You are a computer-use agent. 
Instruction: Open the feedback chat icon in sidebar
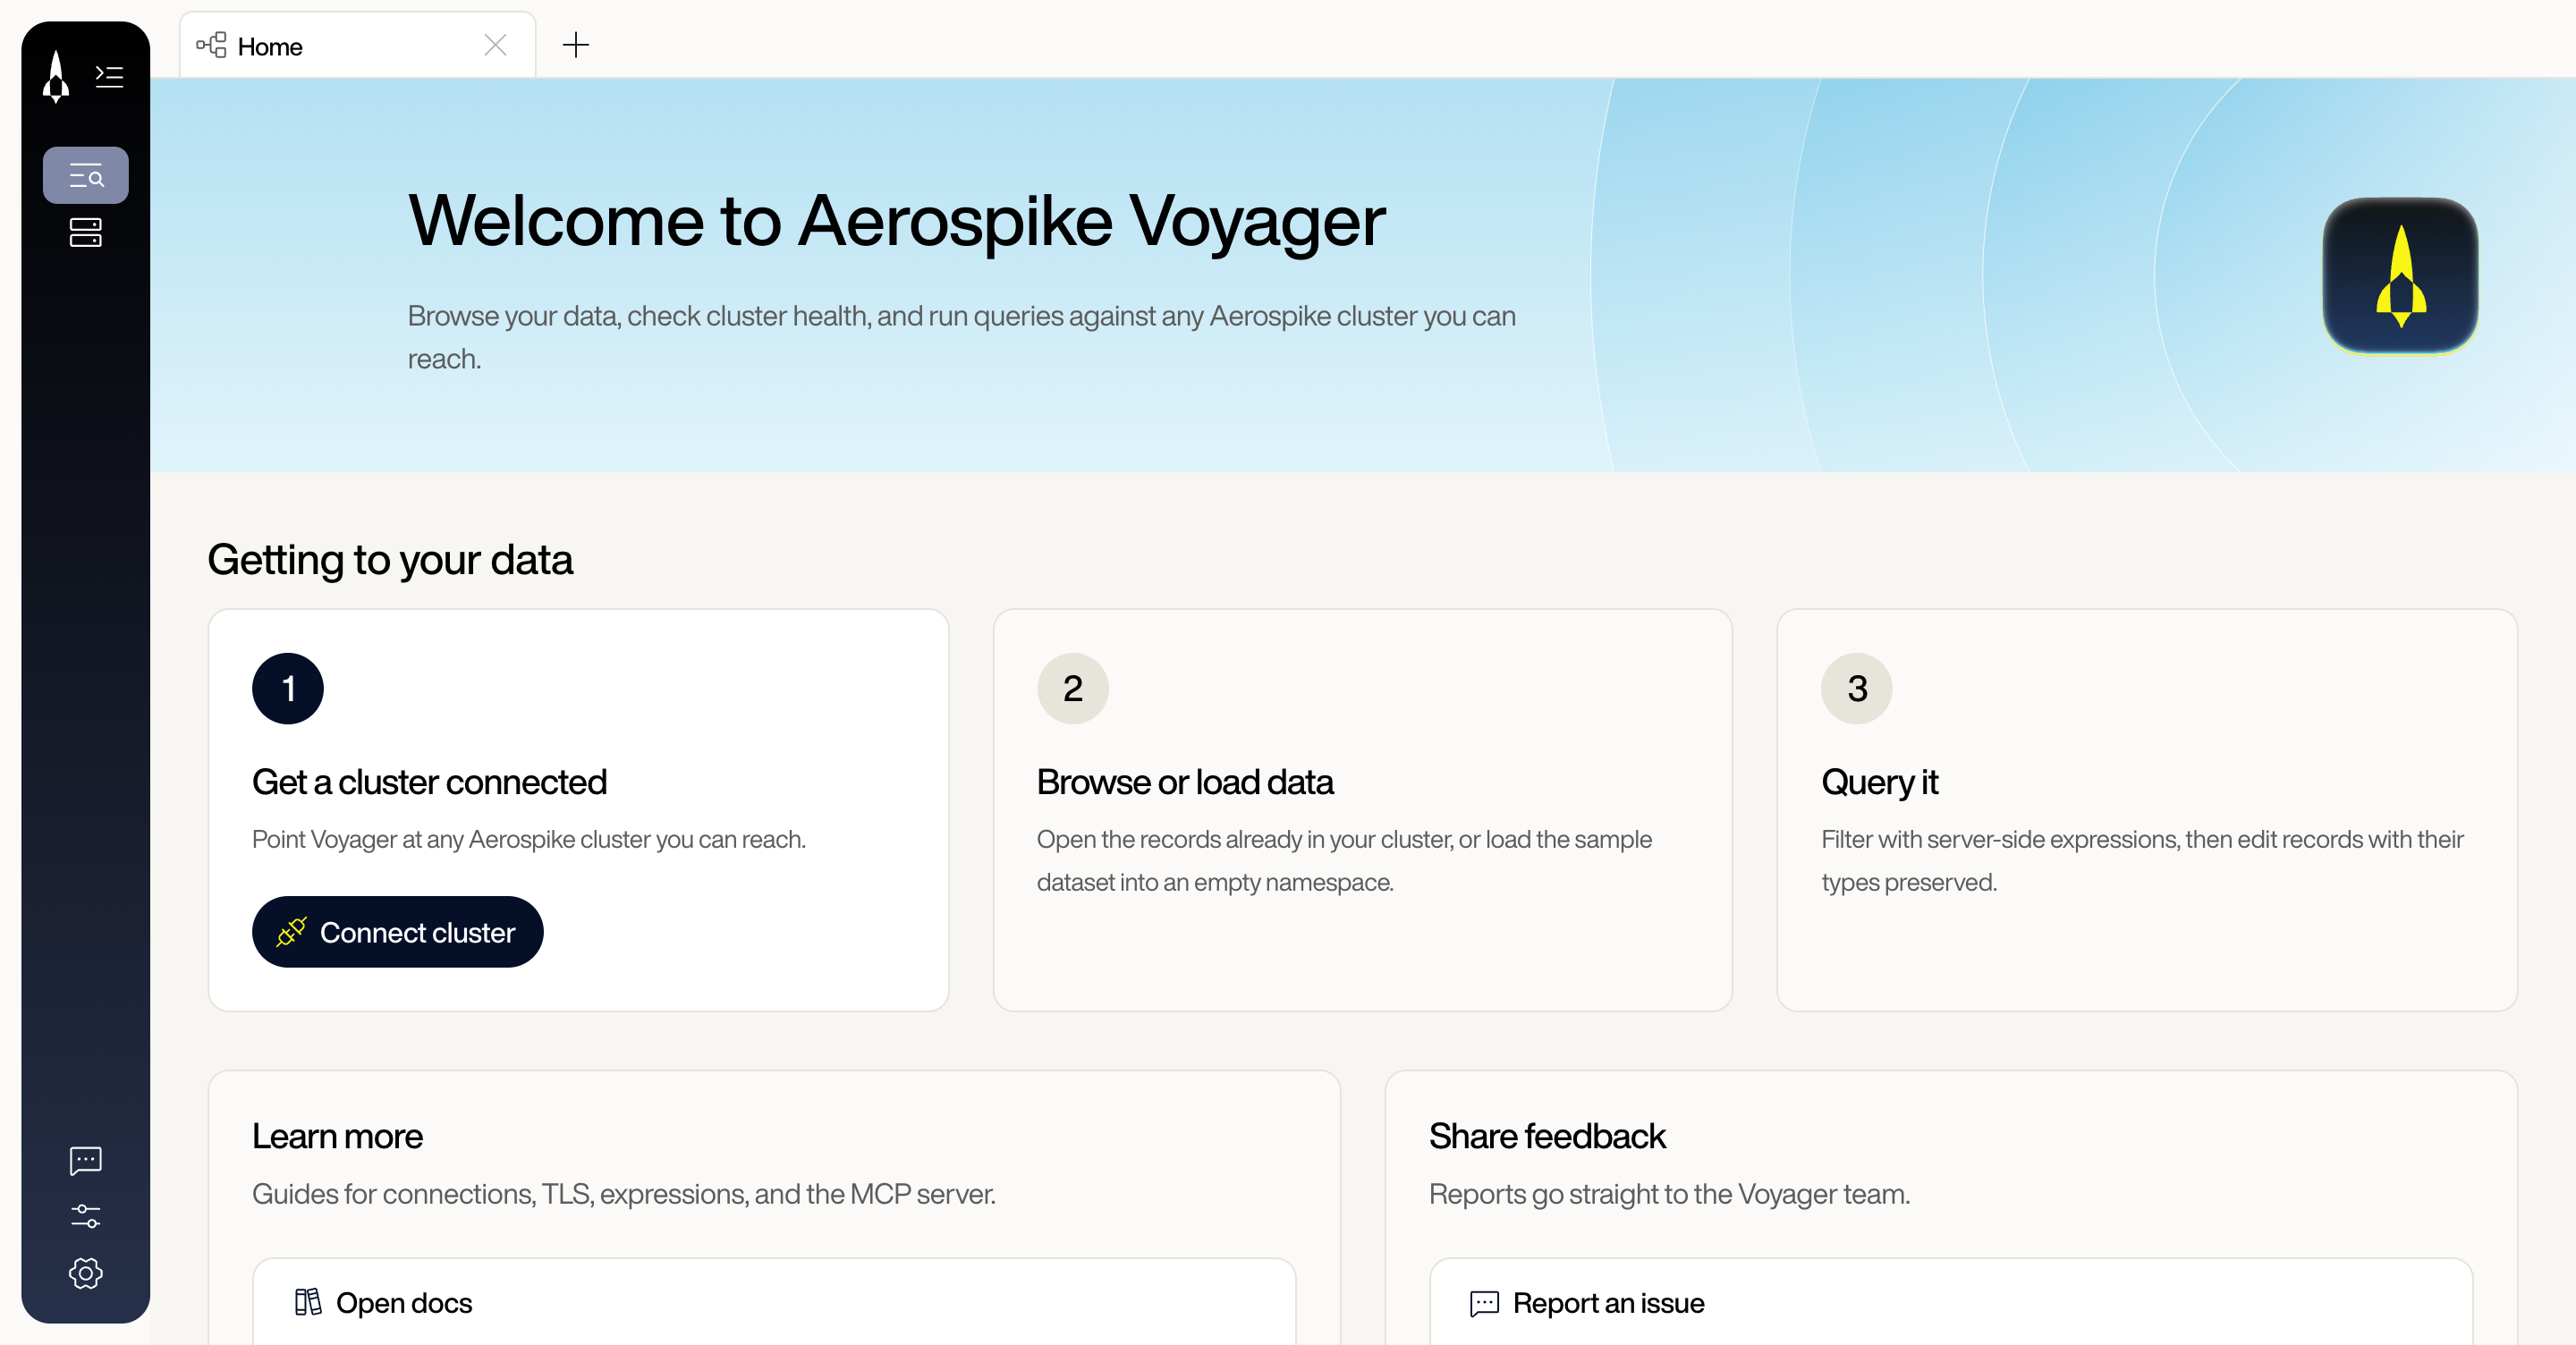click(x=86, y=1160)
